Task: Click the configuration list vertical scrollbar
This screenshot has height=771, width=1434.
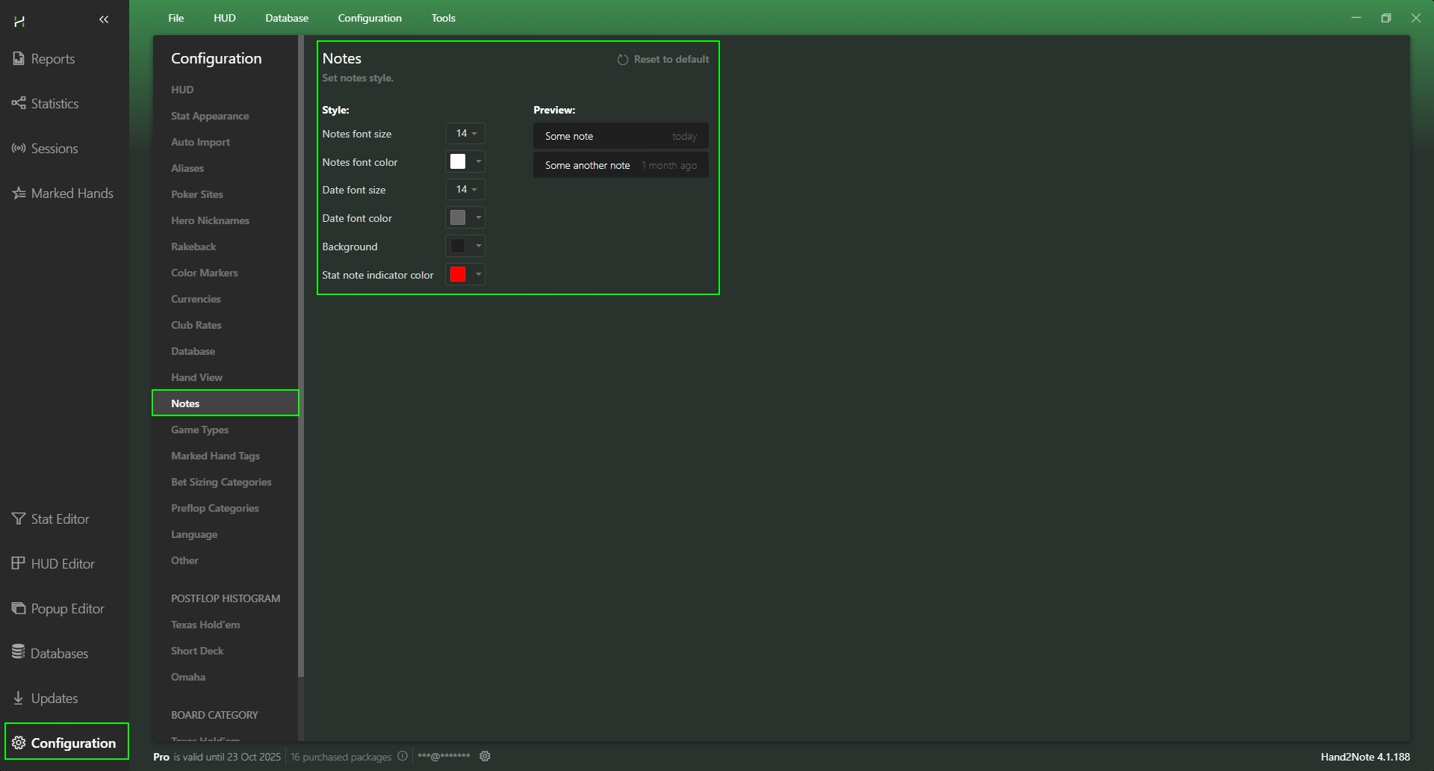Action: pos(301,357)
